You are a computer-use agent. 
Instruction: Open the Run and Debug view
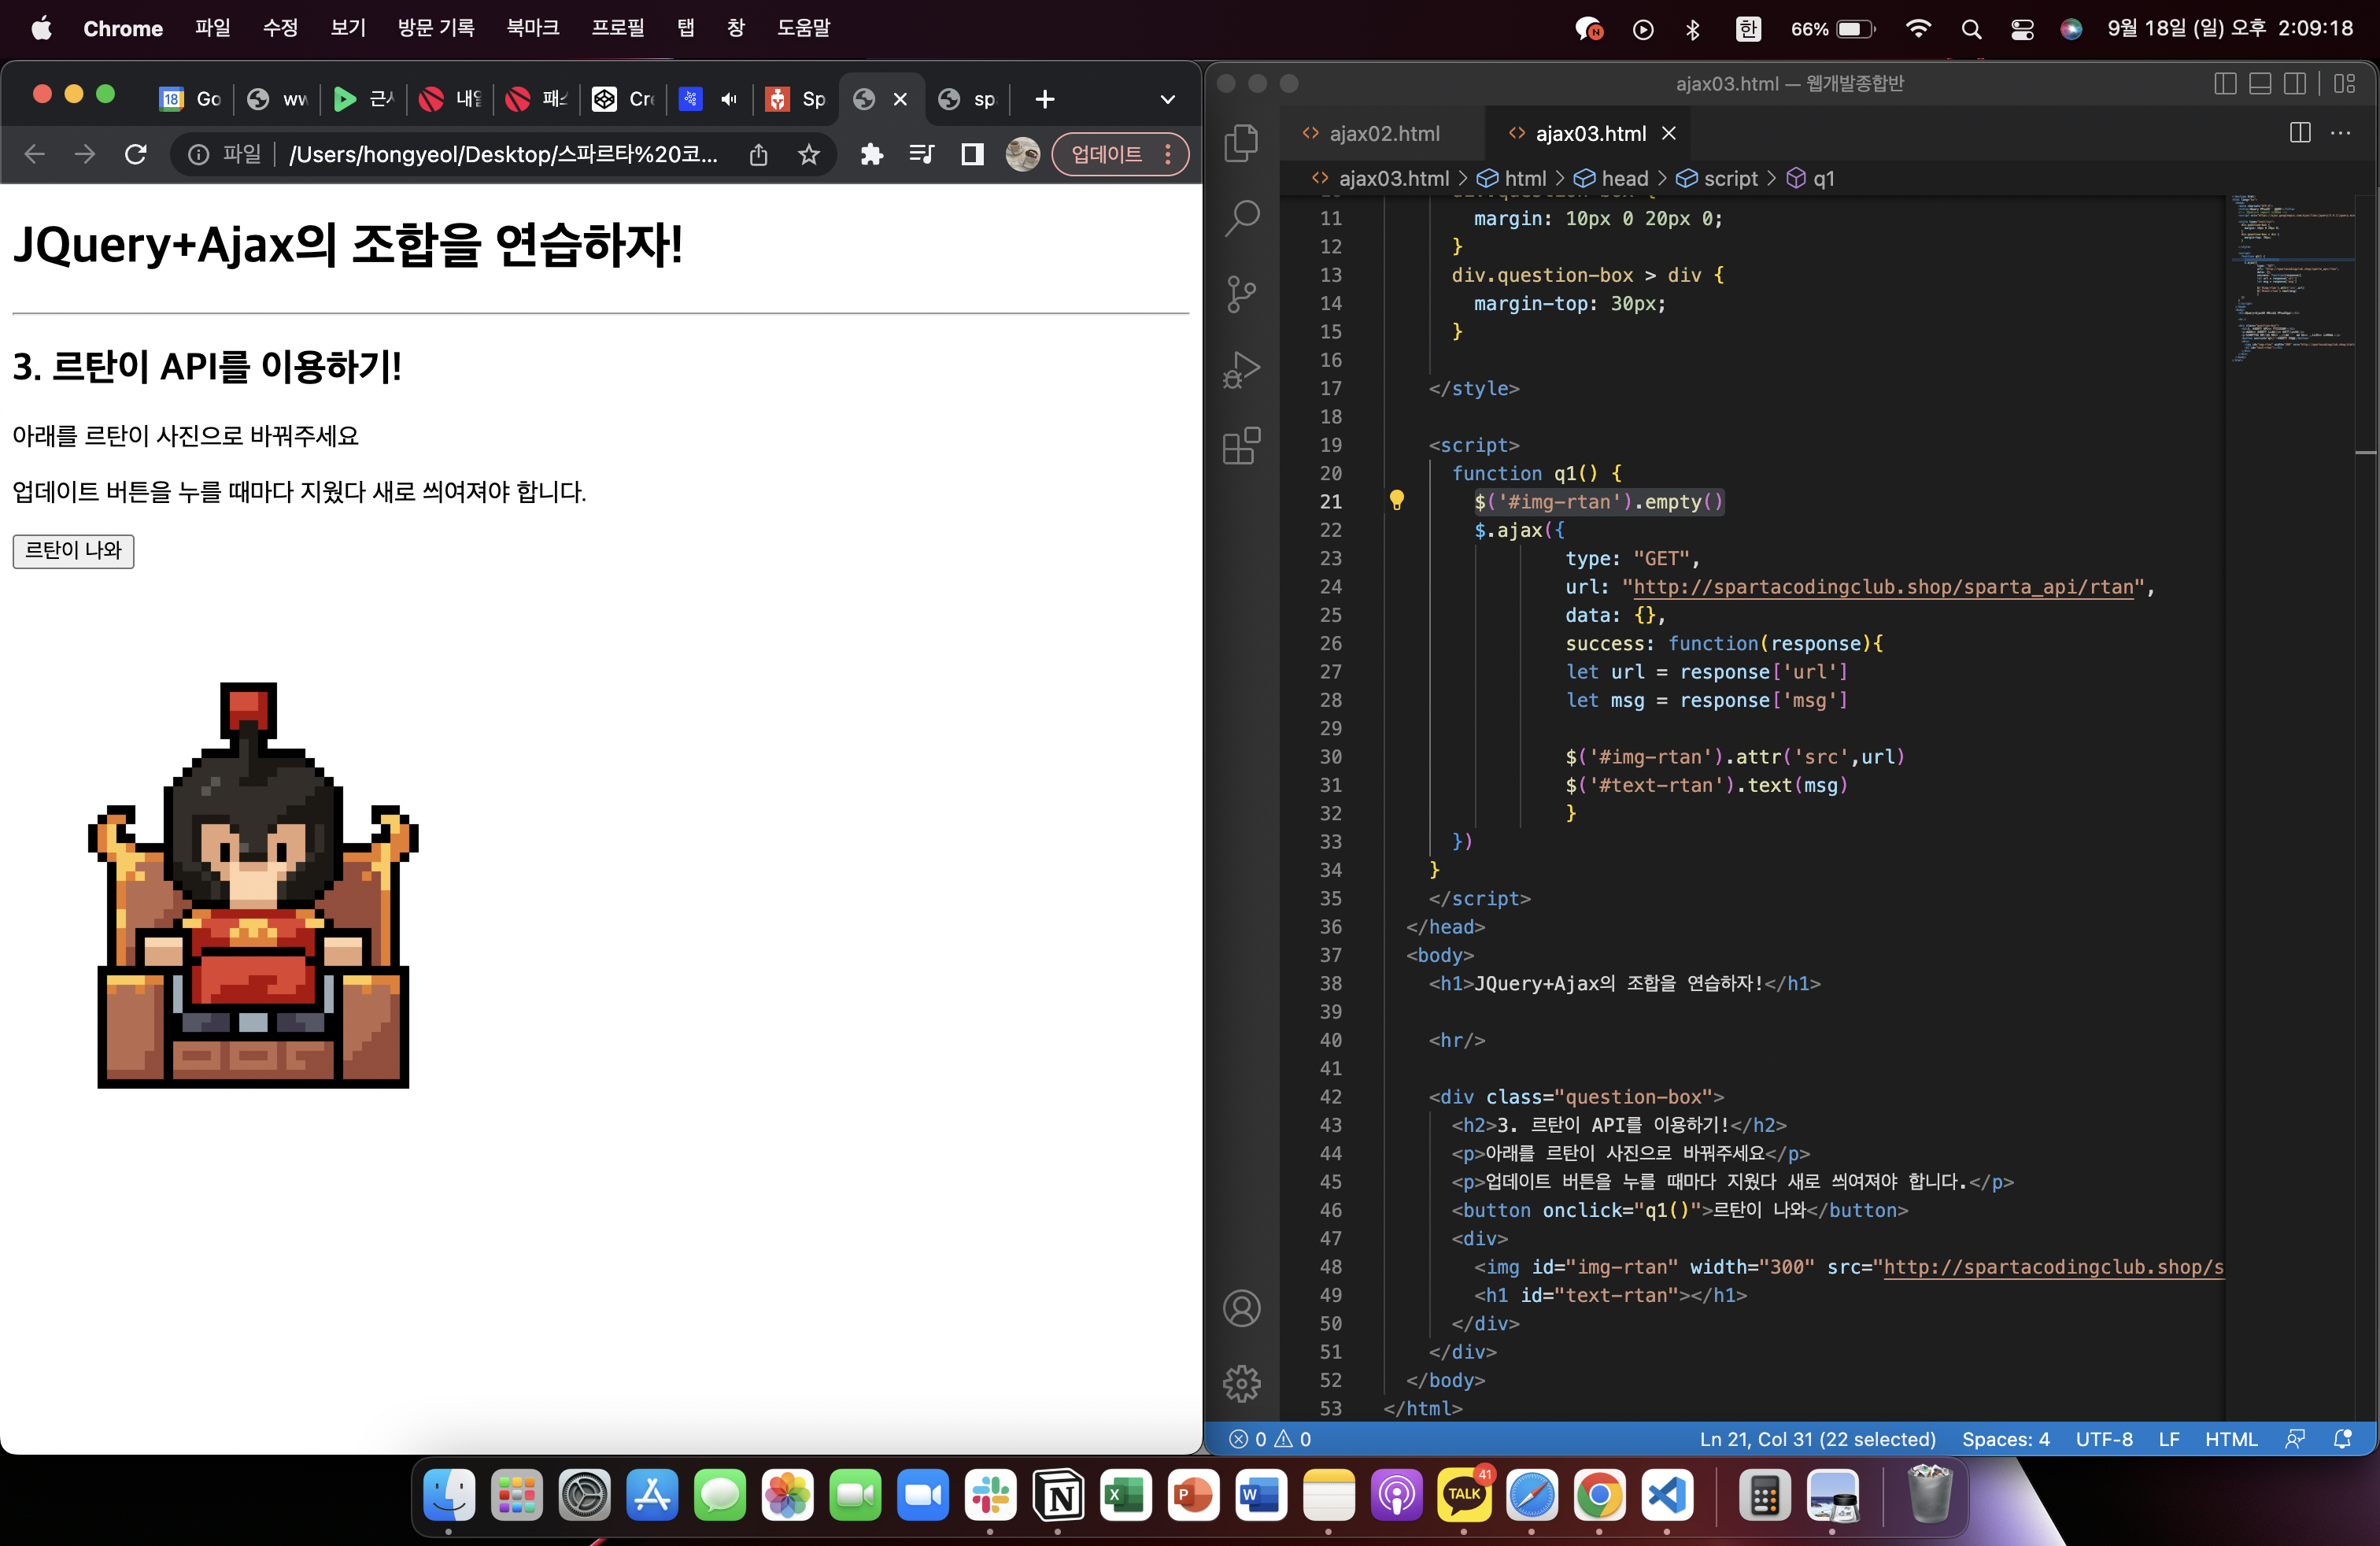[x=1241, y=370]
